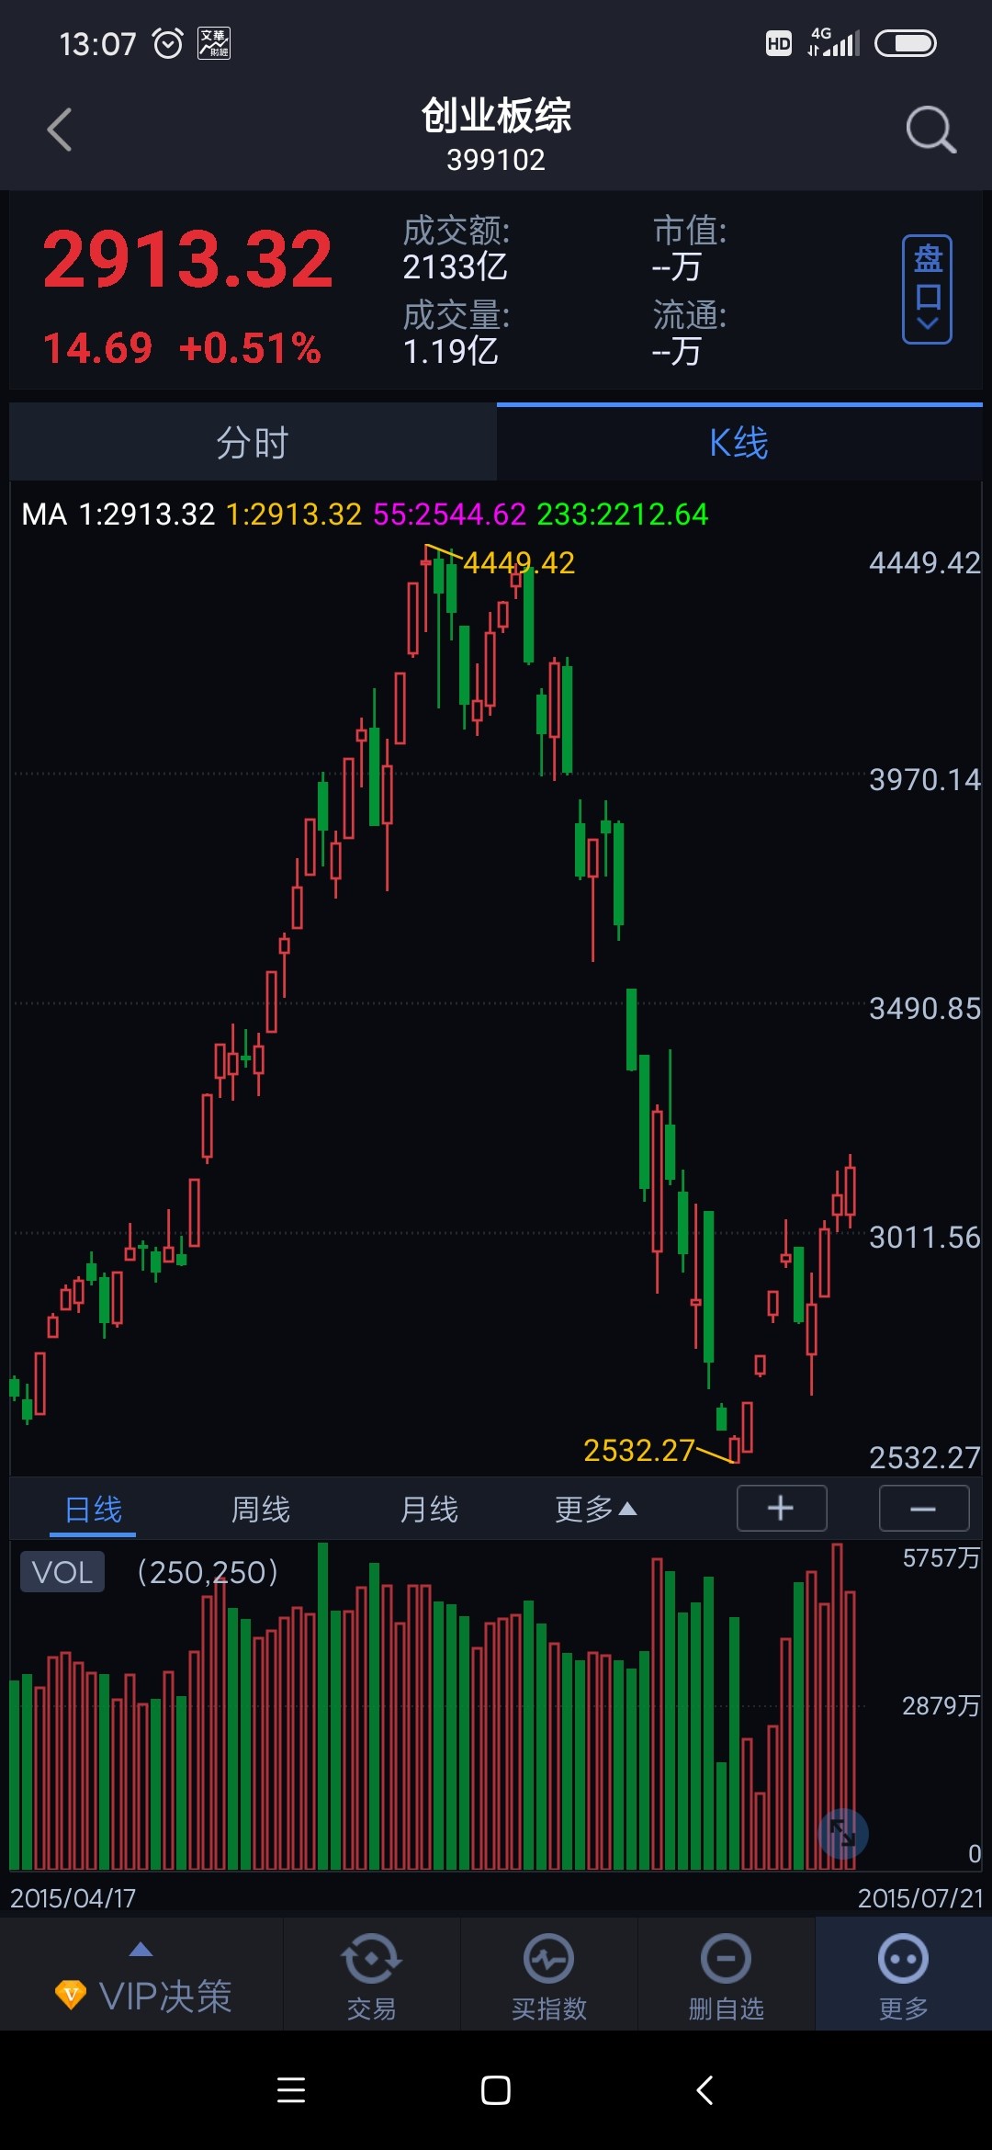Tap the 4G signal strength icon
Image resolution: width=992 pixels, height=2150 pixels.
pyautogui.click(x=834, y=42)
